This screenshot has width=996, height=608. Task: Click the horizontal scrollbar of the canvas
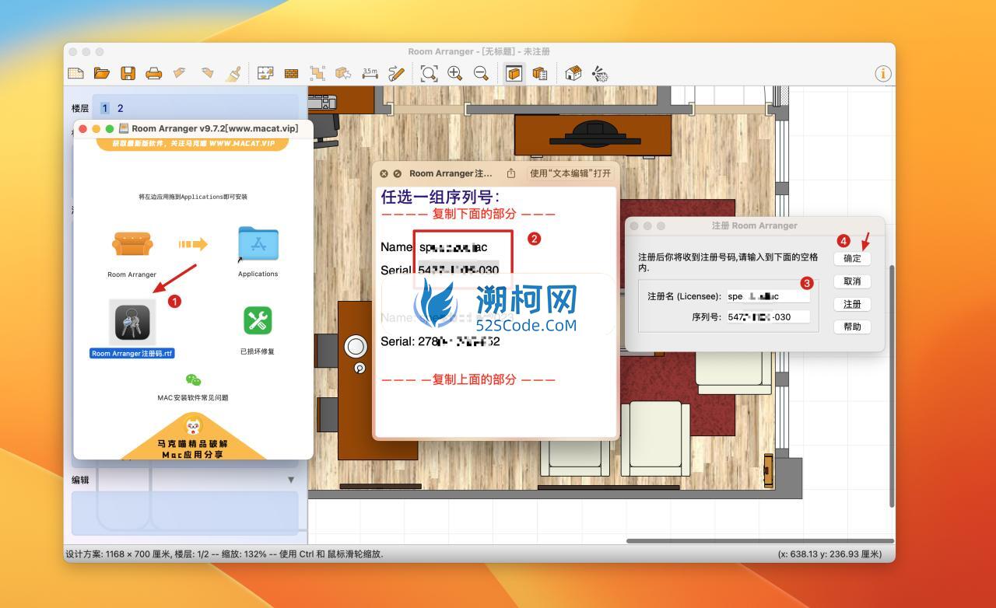tap(760, 541)
